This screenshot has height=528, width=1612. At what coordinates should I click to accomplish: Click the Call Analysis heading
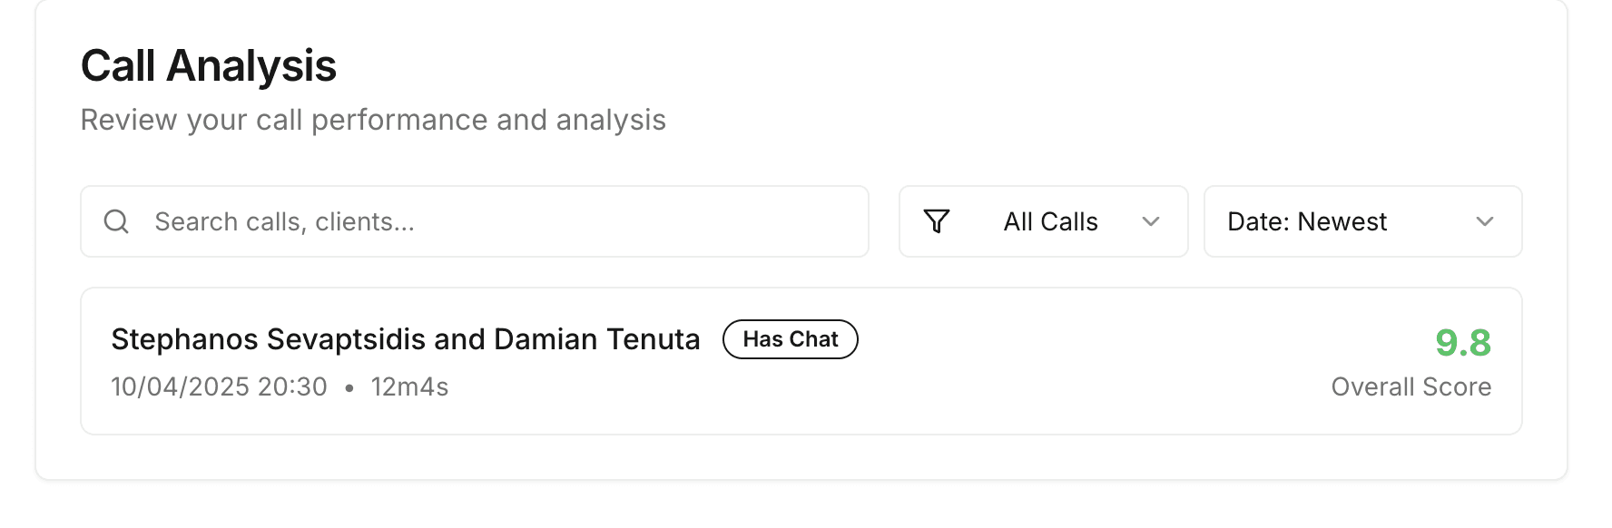point(209,66)
